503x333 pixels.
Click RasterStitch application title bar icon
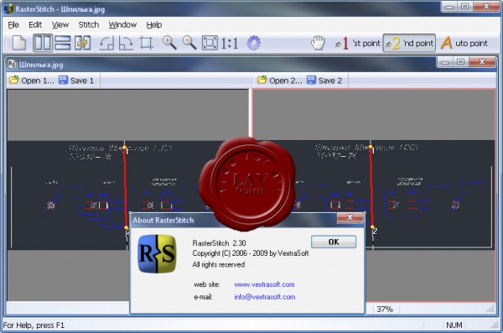point(8,8)
